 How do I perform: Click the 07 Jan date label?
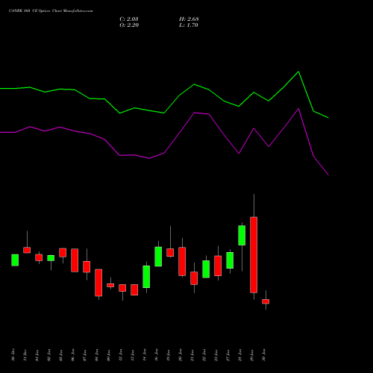85,355
